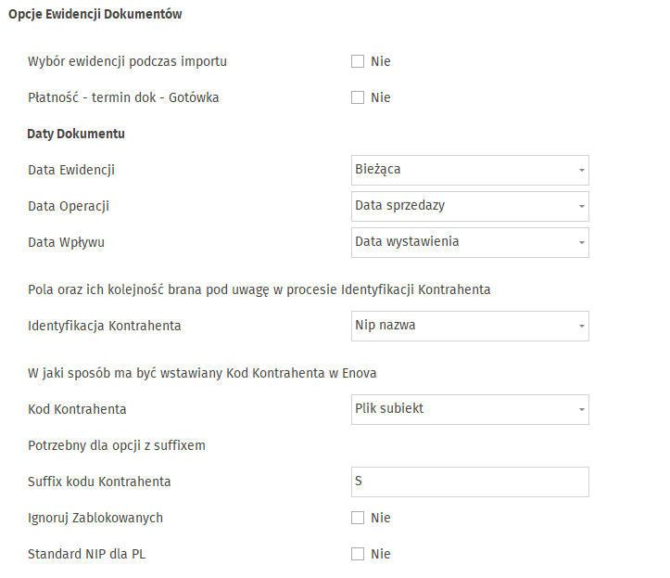The image size is (670, 578).
Task: Select the Bieżąca combo box value
Action: (x=470, y=171)
